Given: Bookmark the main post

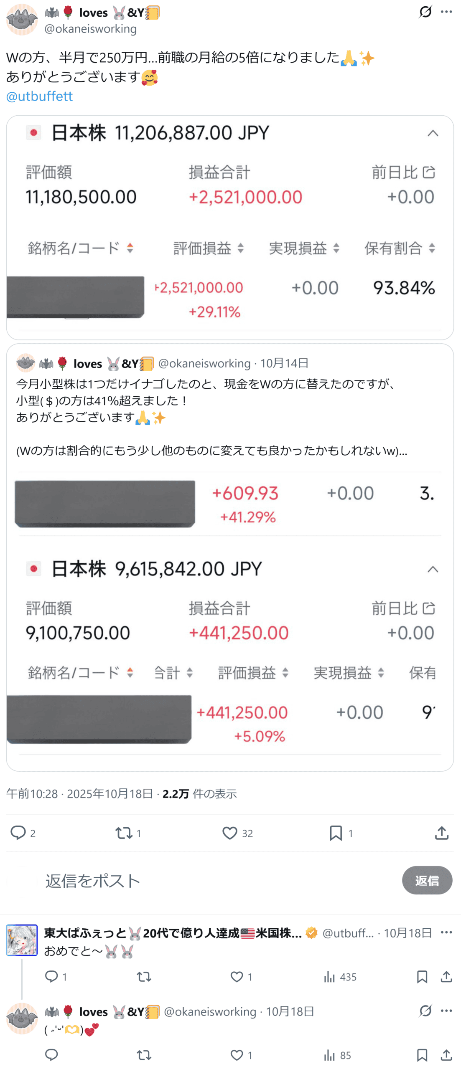Looking at the screenshot, I should (336, 833).
